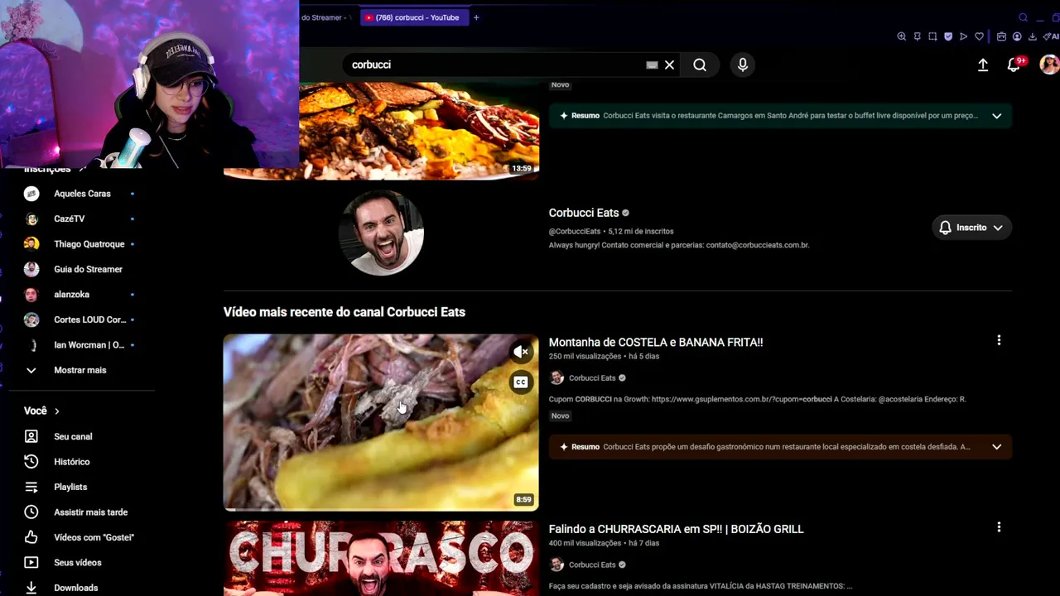Open a new browser tab with plus
The width and height of the screenshot is (1060, 596).
[x=476, y=17]
